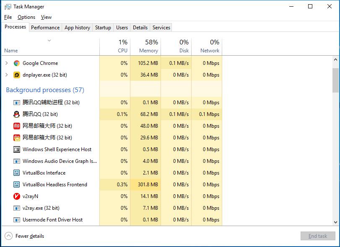Expand the dnplayer.exe process group
This screenshot has height=247, width=340.
pyautogui.click(x=6, y=75)
